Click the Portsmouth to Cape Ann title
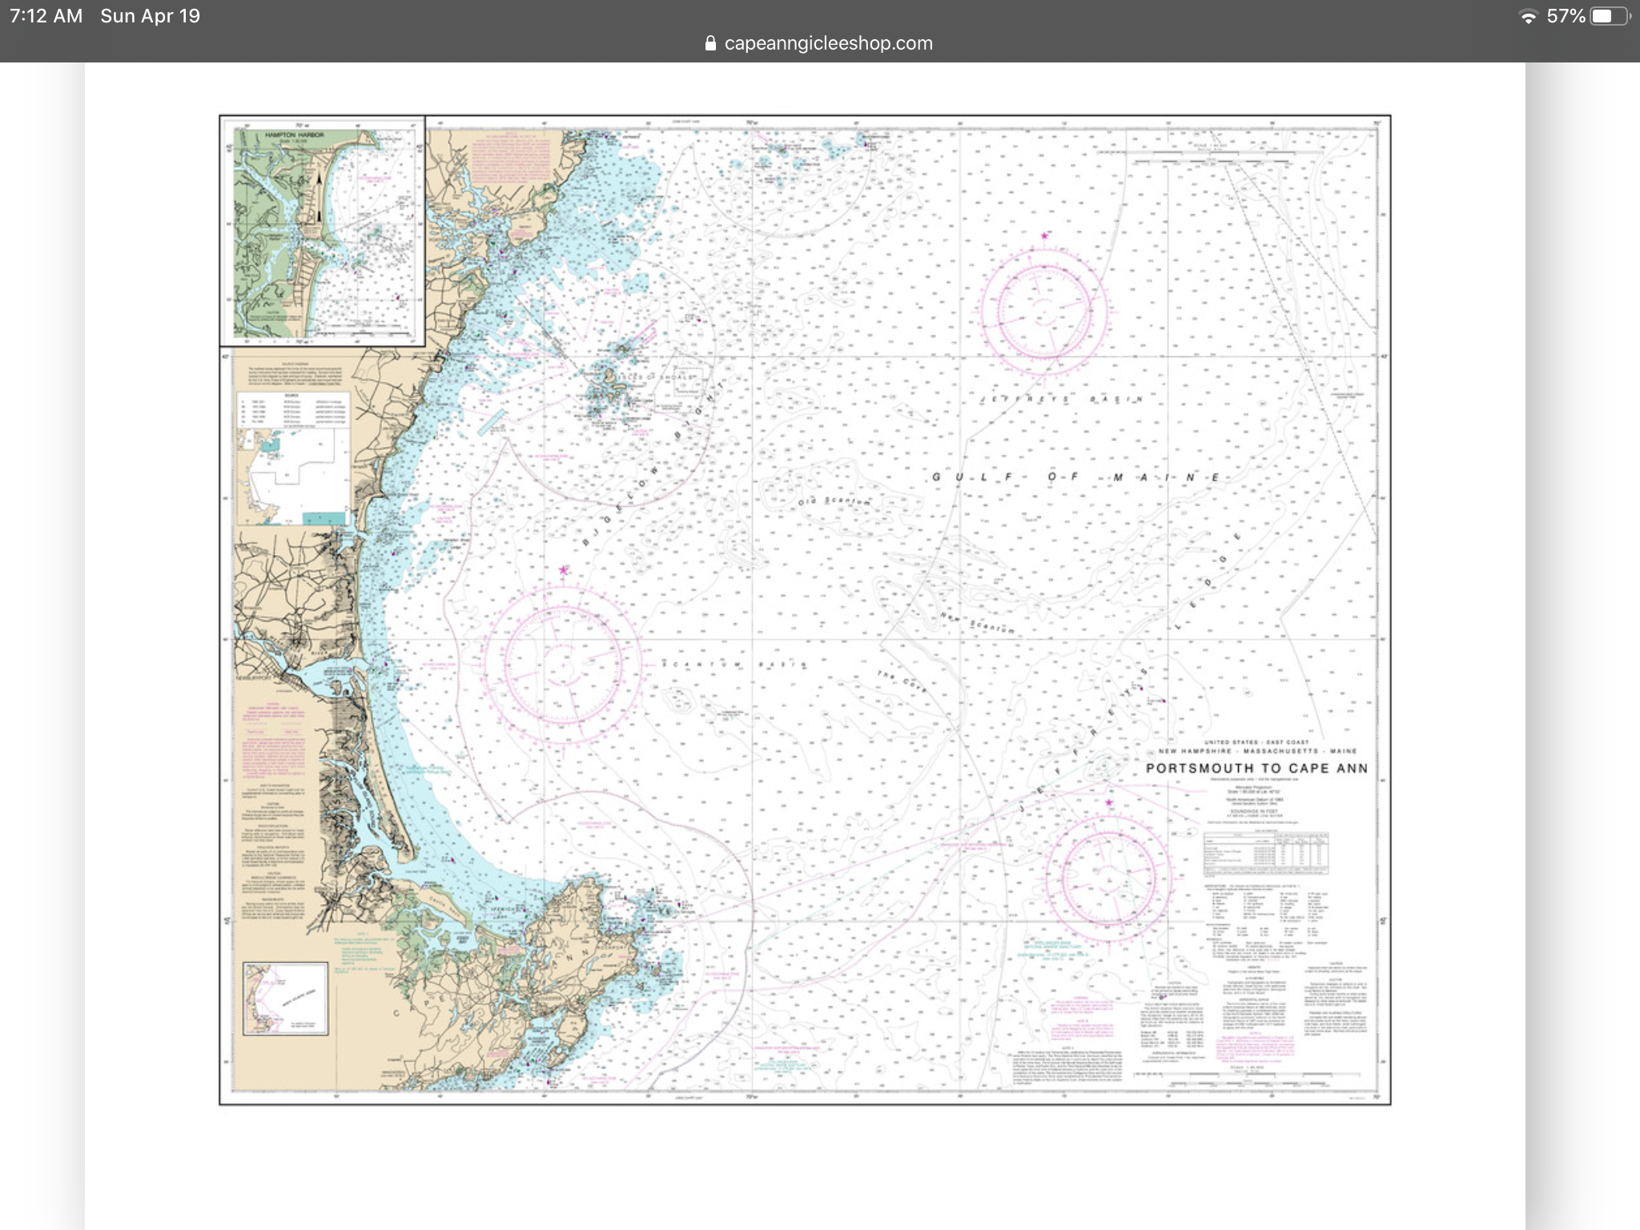 tap(1256, 768)
